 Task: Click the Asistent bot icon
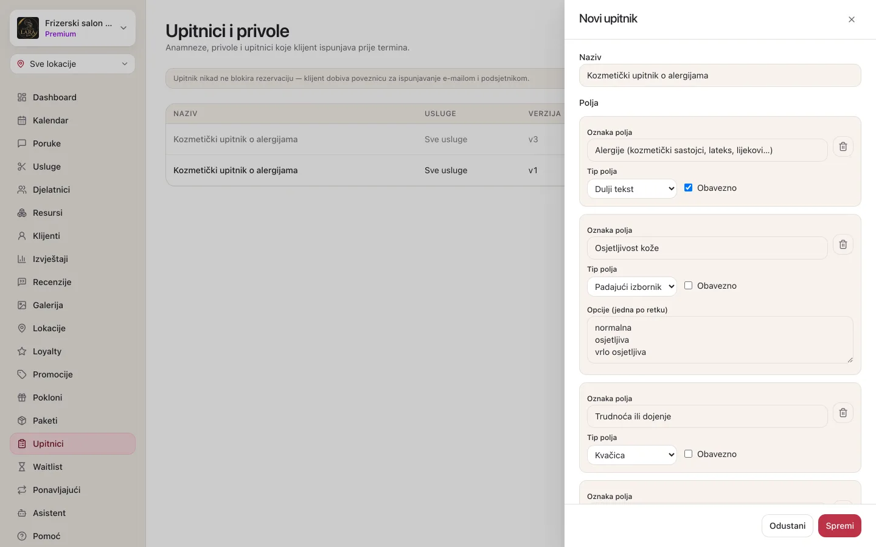tap(22, 513)
